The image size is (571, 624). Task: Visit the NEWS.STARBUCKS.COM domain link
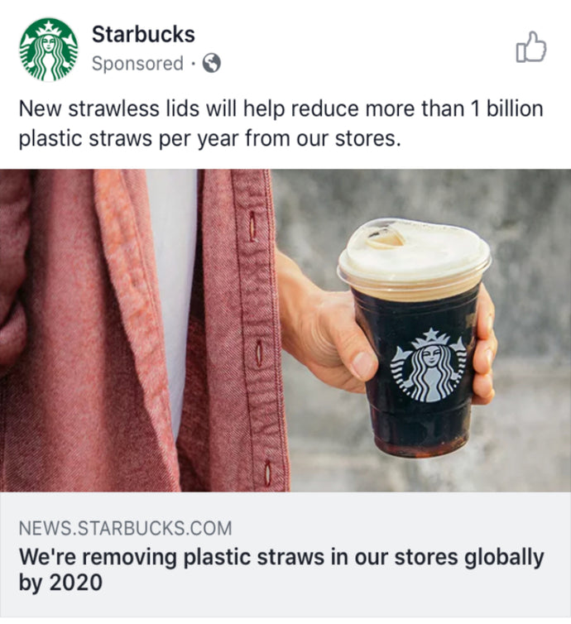(x=125, y=528)
